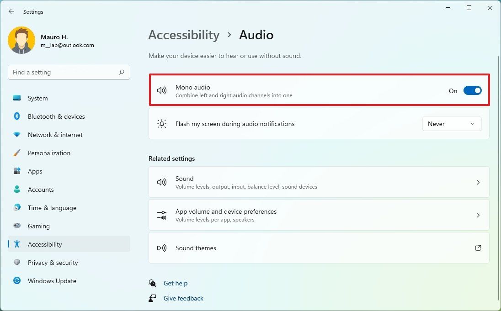The height and width of the screenshot is (311, 501).
Task: Click the Mono audio speaker icon
Action: 162,90
